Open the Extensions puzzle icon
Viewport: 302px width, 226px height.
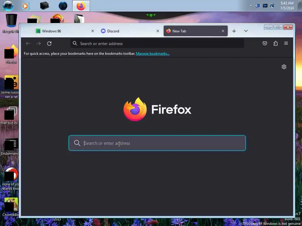[x=276, y=44]
